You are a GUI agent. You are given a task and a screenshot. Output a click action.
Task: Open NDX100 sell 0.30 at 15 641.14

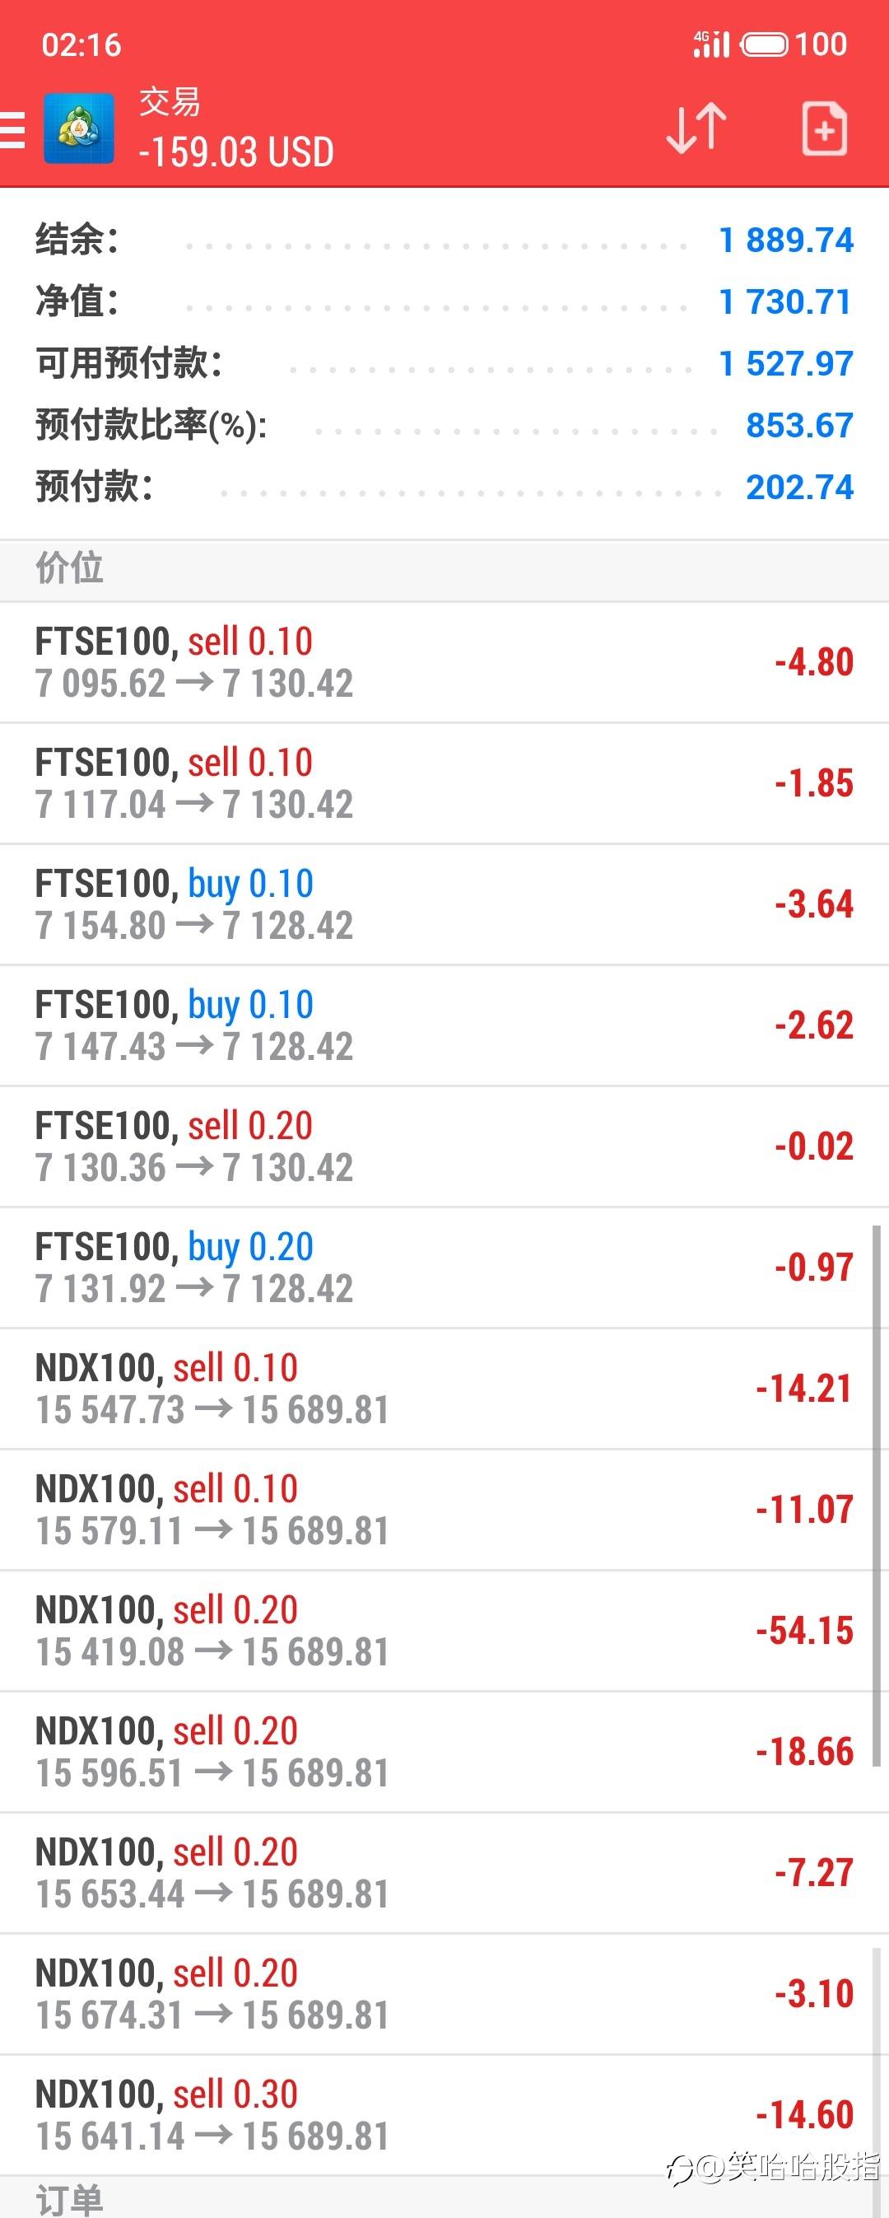[x=444, y=2116]
